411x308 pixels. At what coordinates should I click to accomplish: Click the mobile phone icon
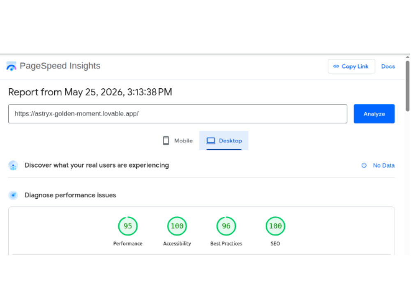(x=166, y=140)
